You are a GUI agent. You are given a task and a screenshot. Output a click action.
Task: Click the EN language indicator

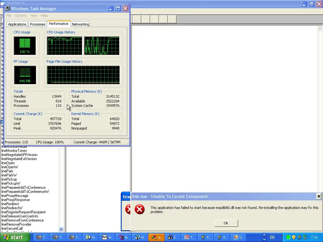(x=272, y=237)
